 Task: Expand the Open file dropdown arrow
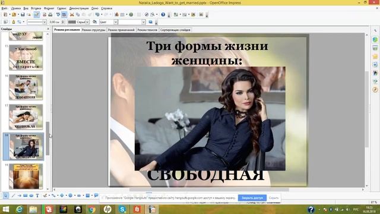pos(18,14)
